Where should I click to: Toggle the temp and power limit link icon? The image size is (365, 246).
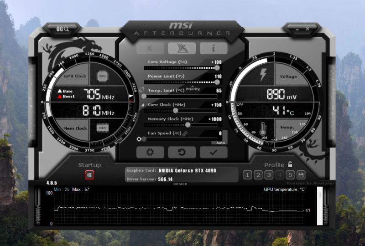[142, 90]
